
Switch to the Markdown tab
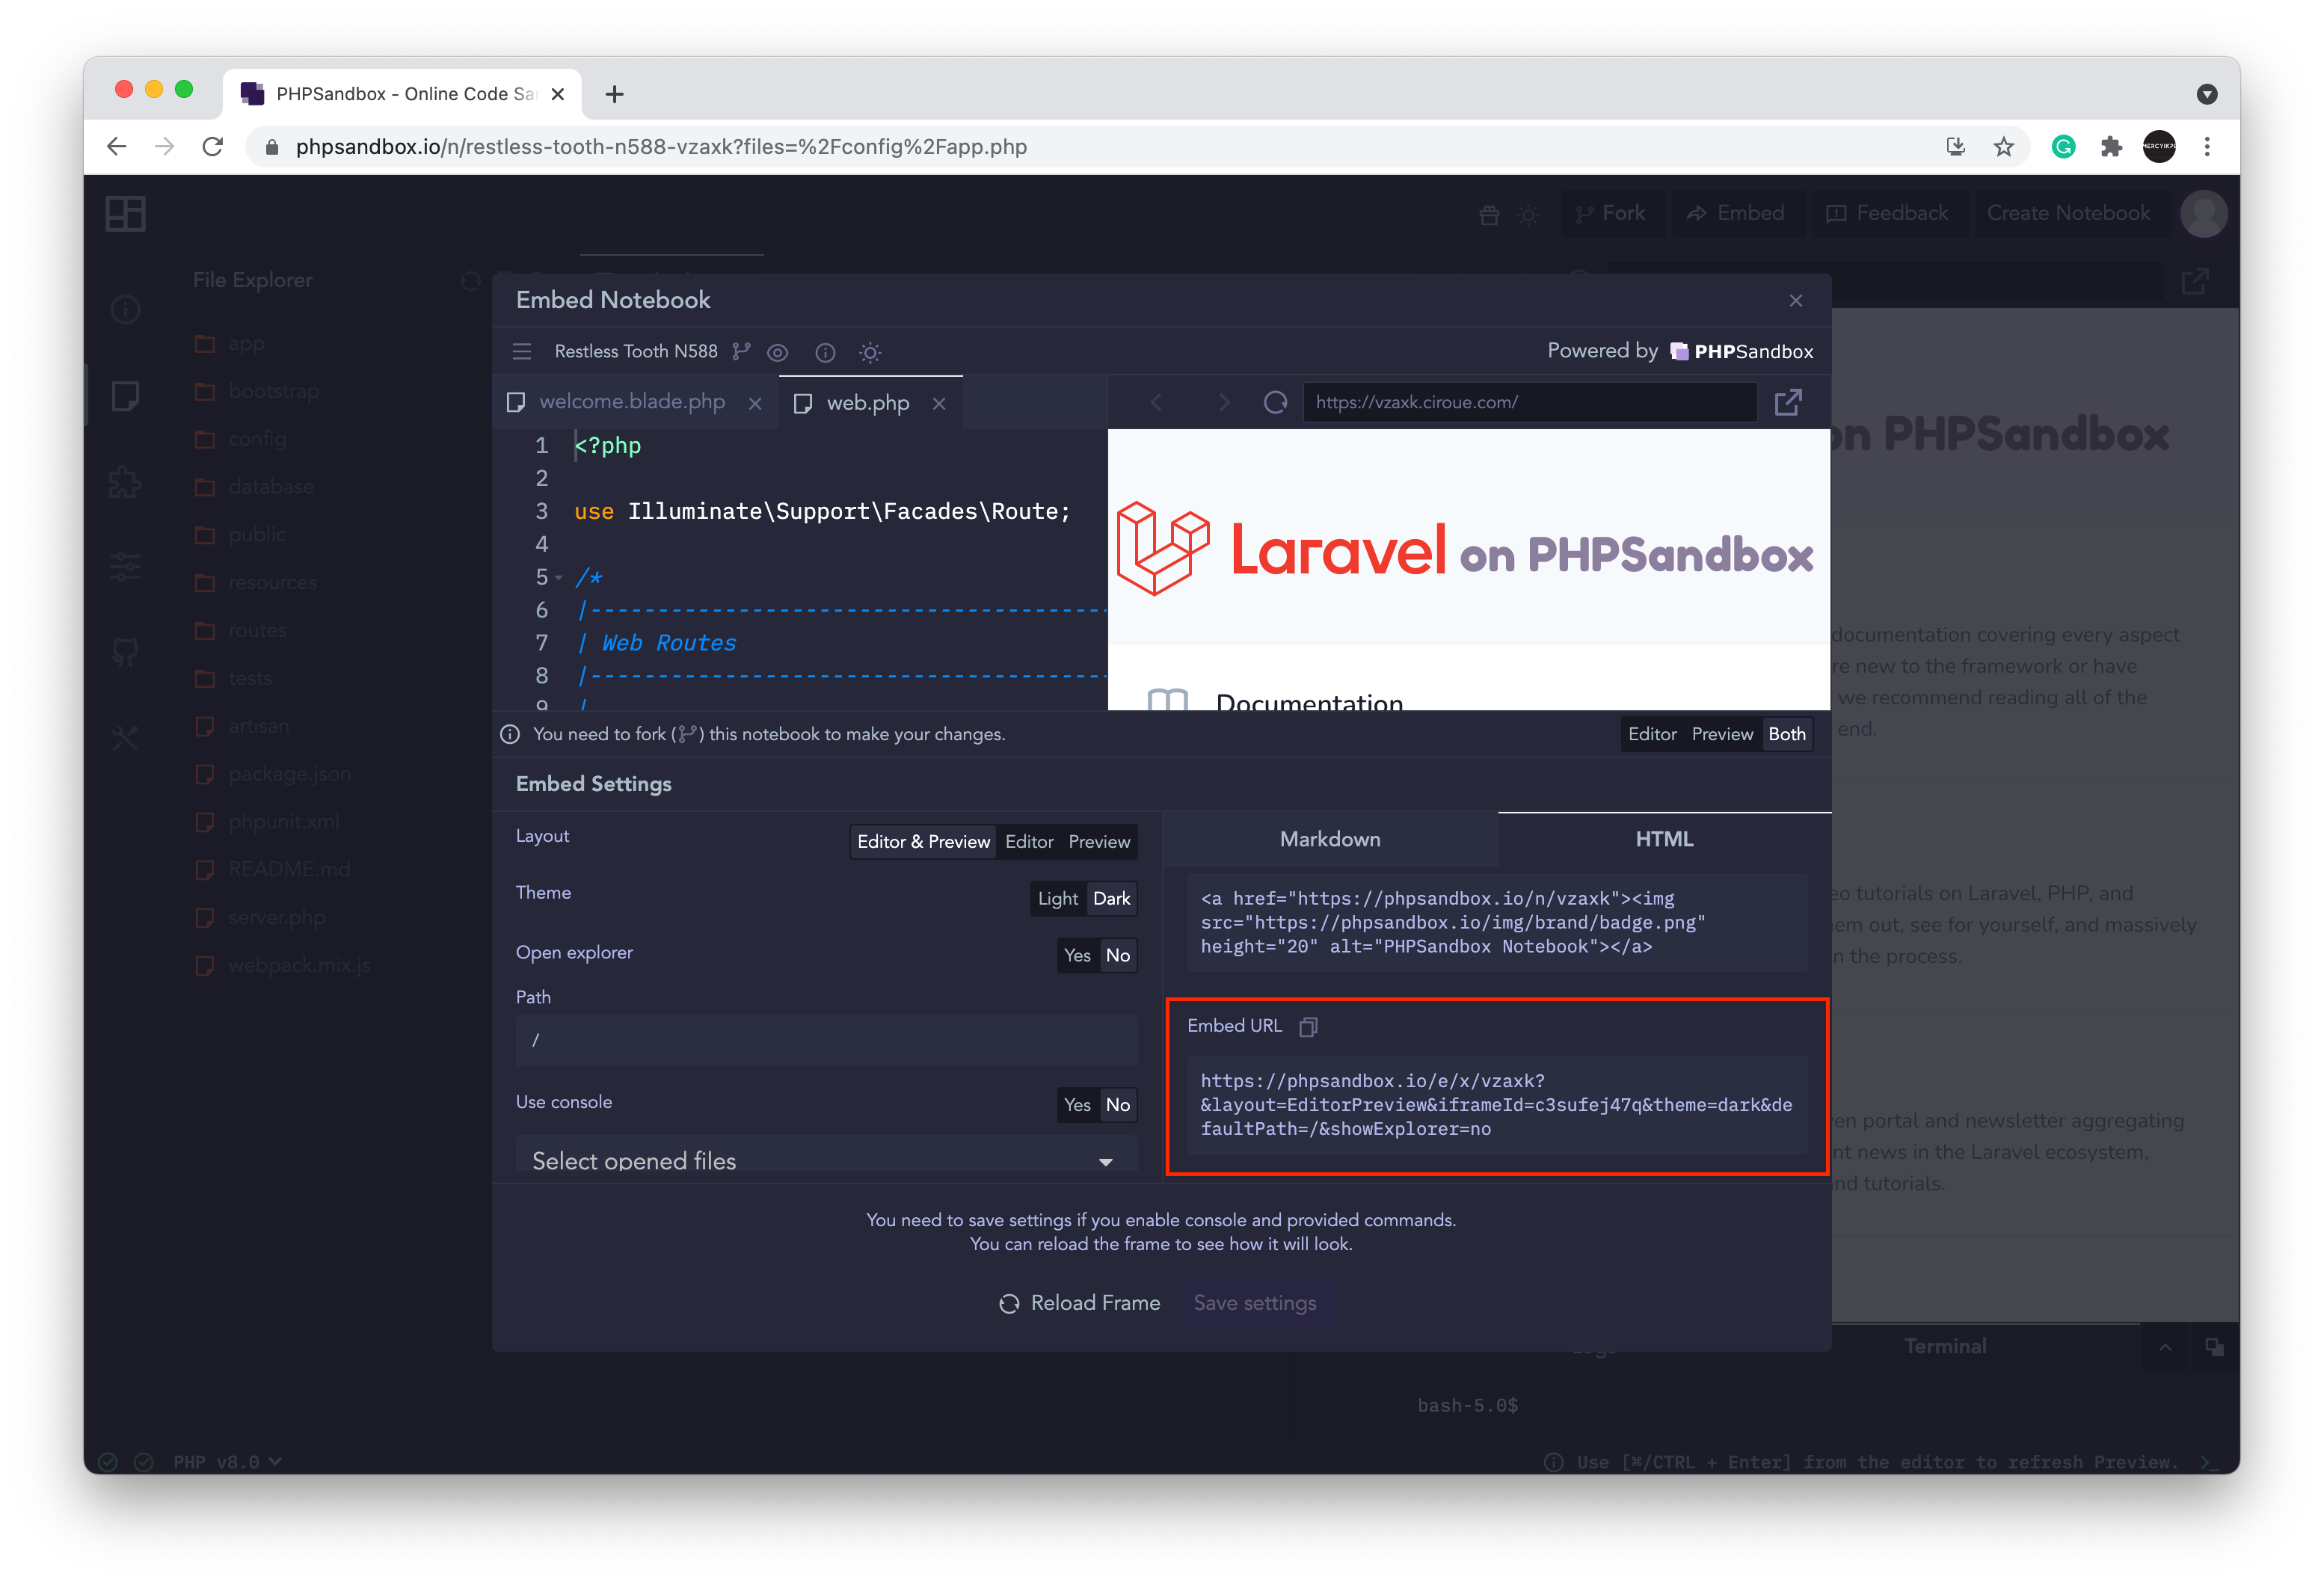(x=1330, y=840)
